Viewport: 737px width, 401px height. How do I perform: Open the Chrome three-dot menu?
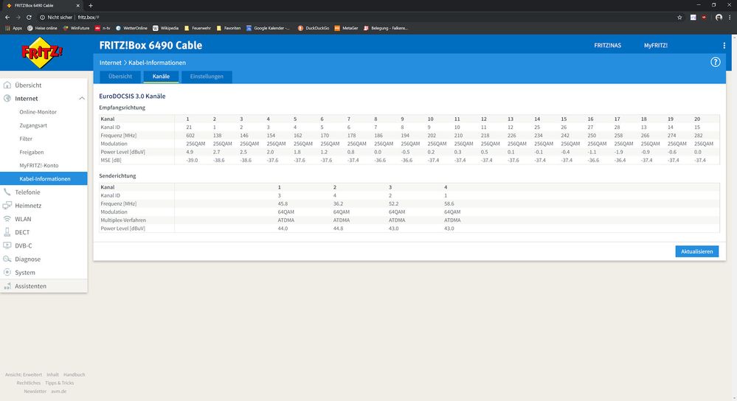pos(730,18)
